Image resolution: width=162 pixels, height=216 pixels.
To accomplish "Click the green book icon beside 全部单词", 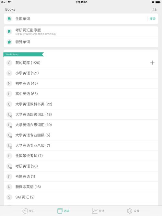I will click(x=9, y=18).
